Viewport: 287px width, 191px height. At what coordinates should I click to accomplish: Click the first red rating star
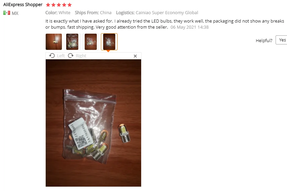(48, 5)
